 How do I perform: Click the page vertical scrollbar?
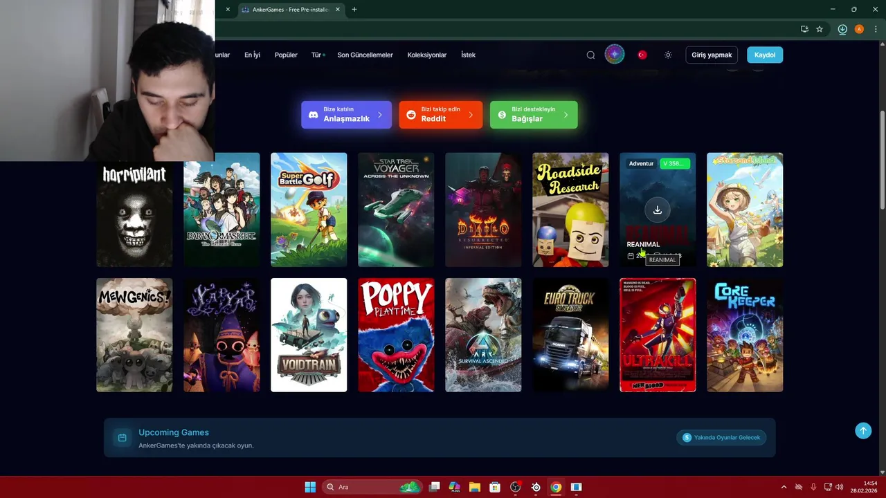[x=882, y=159]
